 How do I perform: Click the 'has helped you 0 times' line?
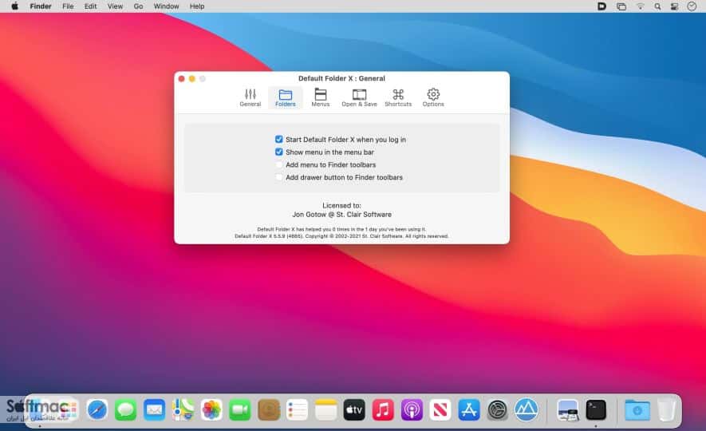pyautogui.click(x=341, y=229)
